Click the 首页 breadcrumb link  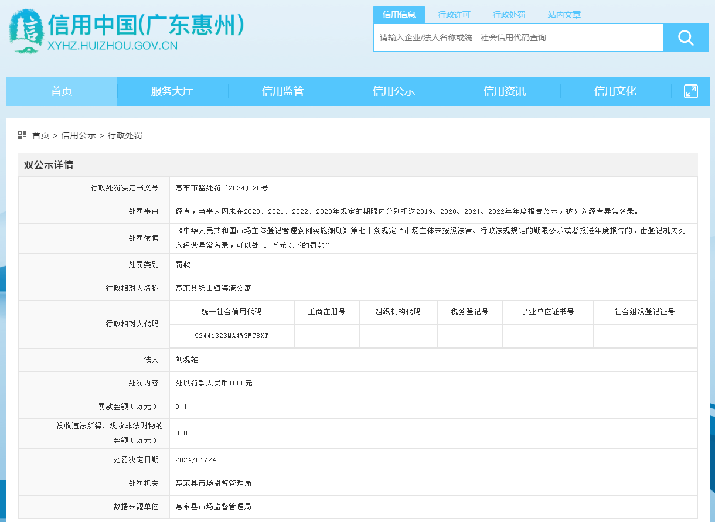point(40,135)
